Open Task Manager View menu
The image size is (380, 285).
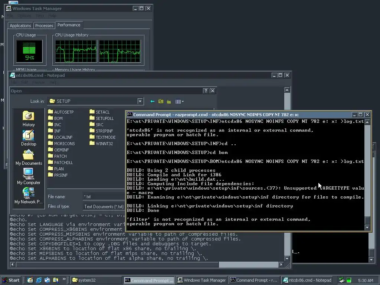tap(40, 16)
